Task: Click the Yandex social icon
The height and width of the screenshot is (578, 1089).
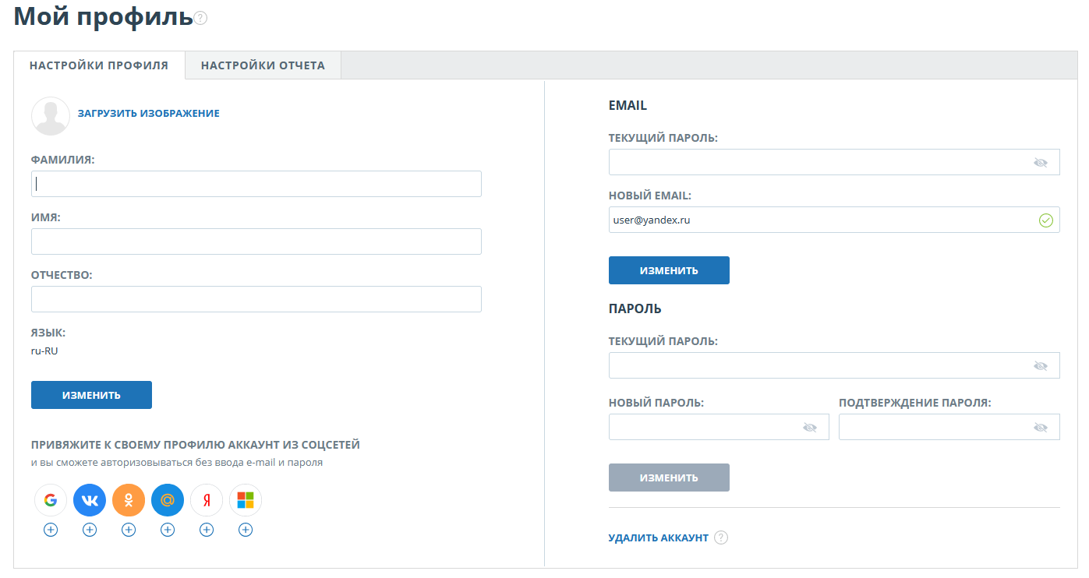Action: click(x=207, y=500)
